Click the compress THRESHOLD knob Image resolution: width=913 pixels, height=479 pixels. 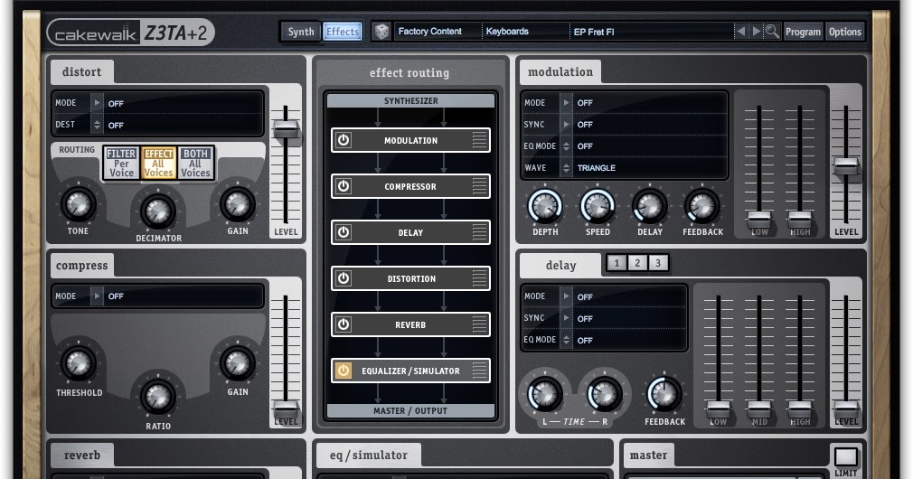tap(78, 363)
